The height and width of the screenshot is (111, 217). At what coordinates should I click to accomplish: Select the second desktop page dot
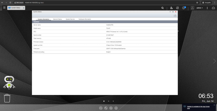(108, 101)
